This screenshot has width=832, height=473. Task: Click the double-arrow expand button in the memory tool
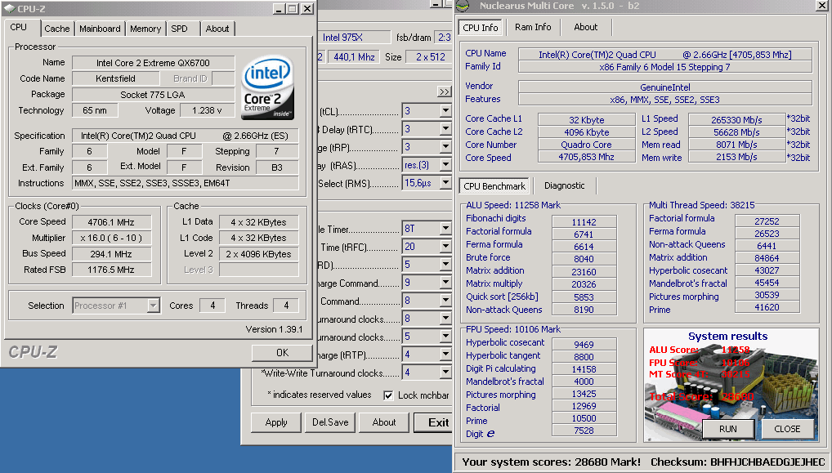click(444, 91)
